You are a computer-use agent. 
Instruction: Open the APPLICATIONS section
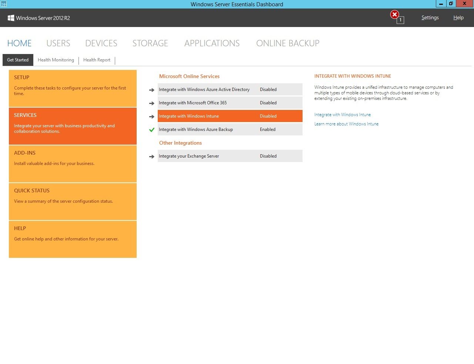(212, 43)
